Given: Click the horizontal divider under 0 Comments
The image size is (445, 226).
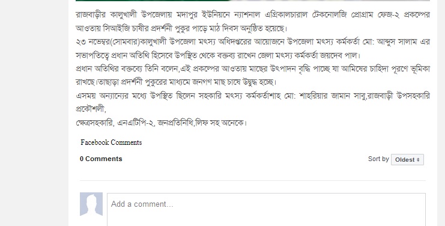Looking at the screenshot, I should tap(253, 180).
